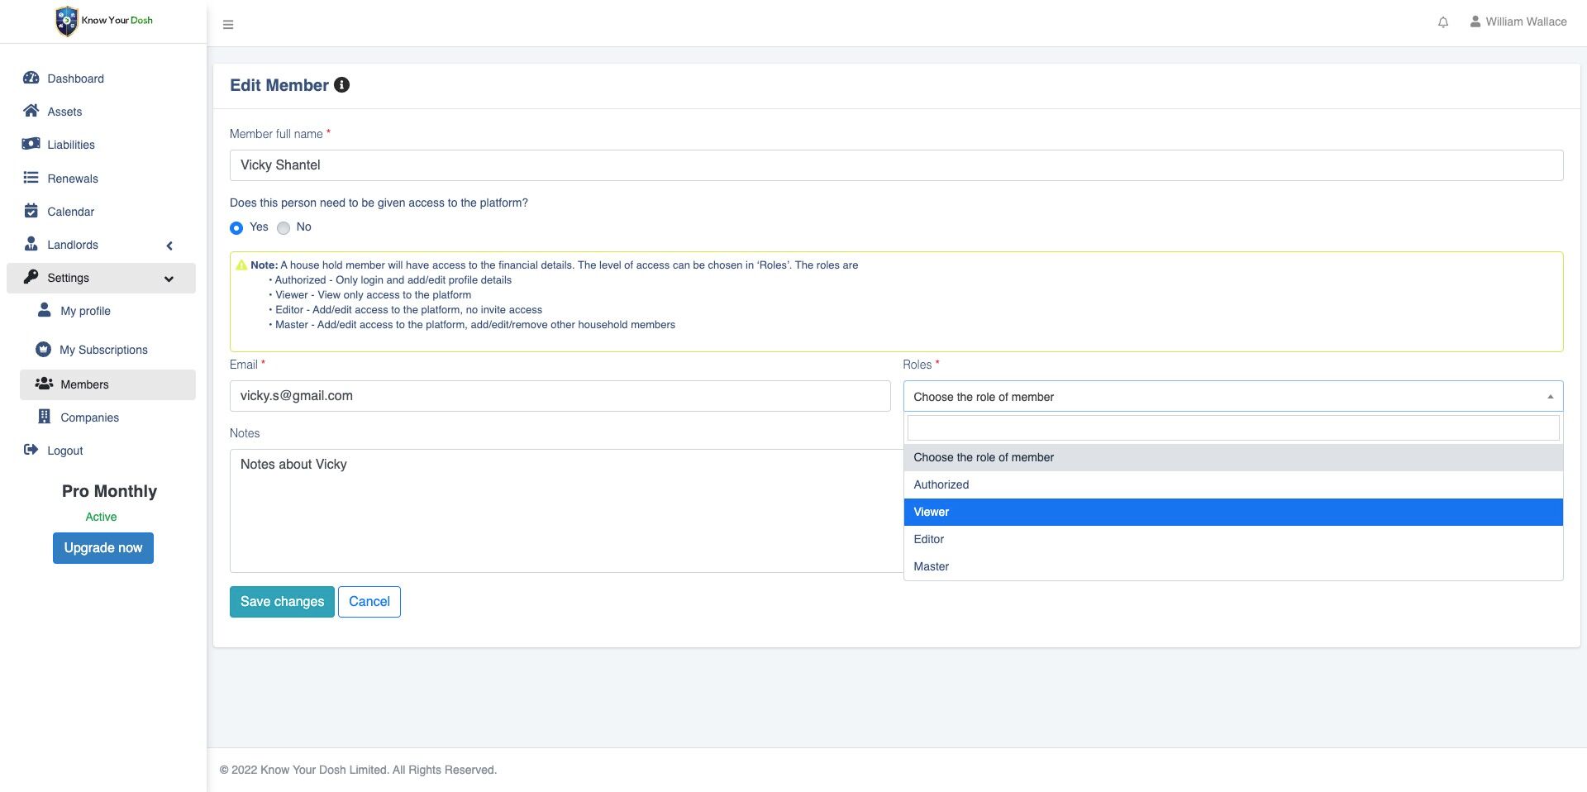Select the Yes radio button
This screenshot has height=792, width=1587.
pyautogui.click(x=236, y=227)
